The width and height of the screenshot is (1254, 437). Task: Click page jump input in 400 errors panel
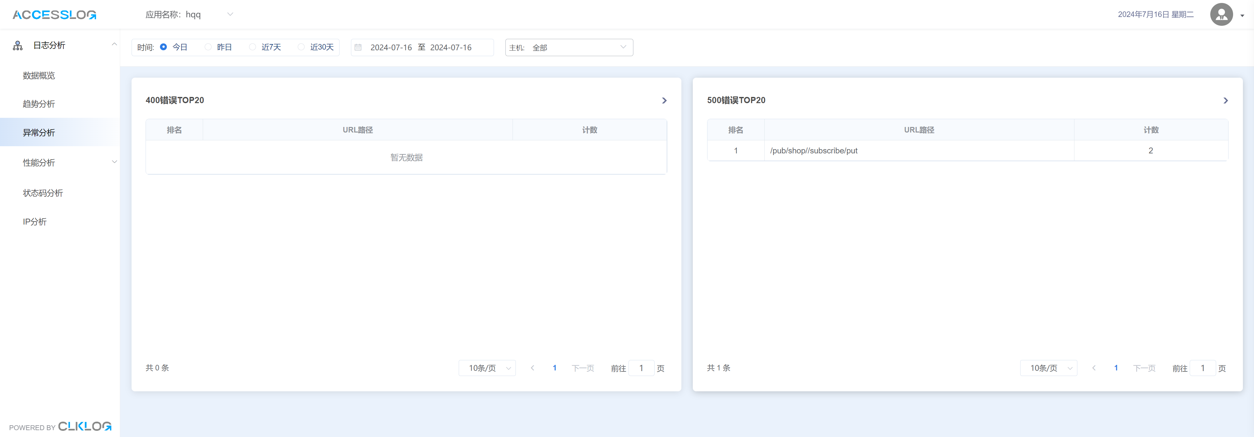pyautogui.click(x=641, y=368)
